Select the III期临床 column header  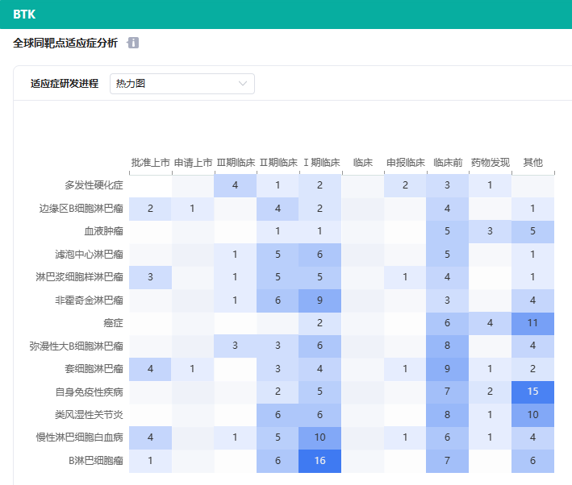236,163
